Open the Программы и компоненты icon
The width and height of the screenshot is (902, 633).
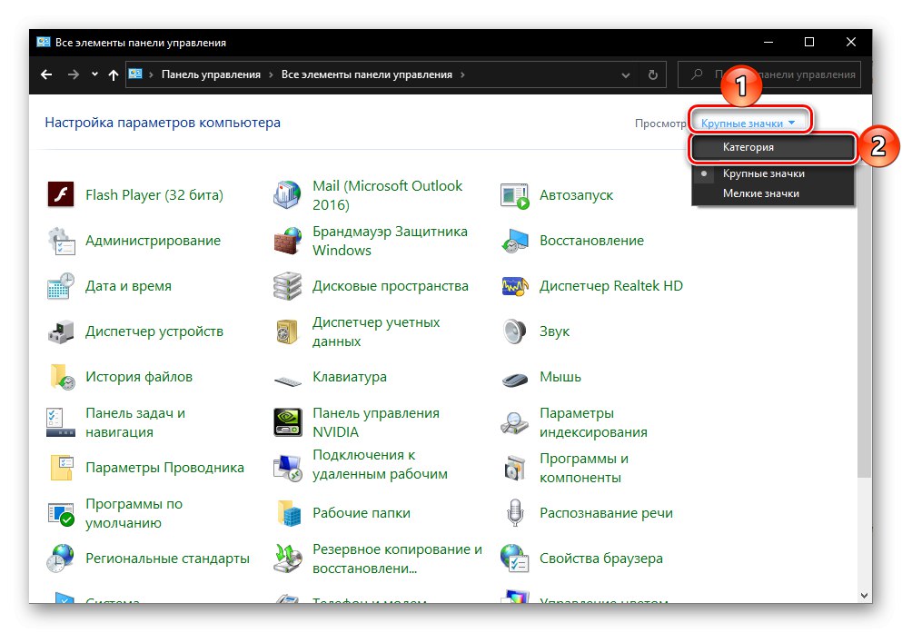514,468
